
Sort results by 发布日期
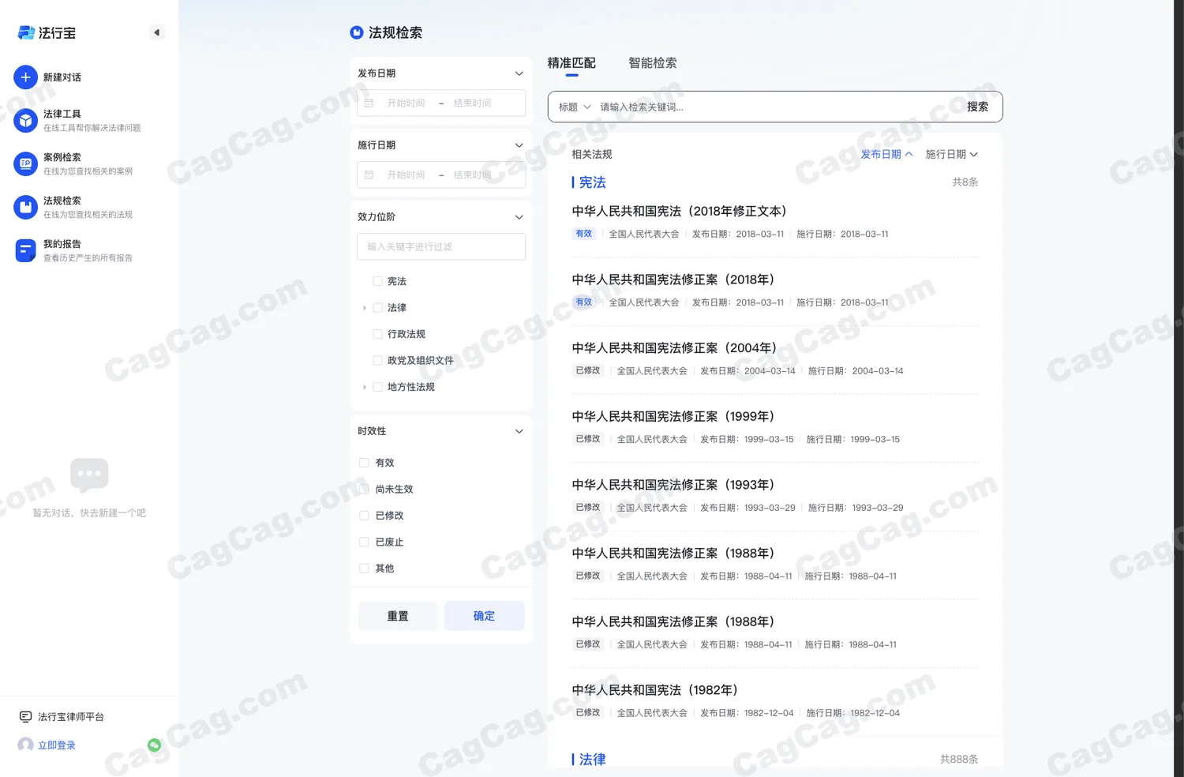886,155
